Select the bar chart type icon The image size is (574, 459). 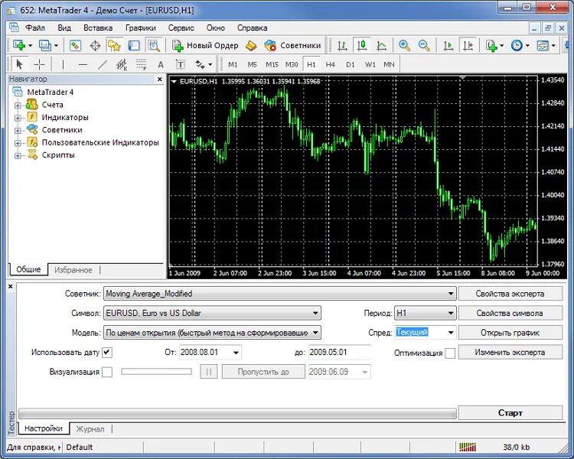point(342,45)
